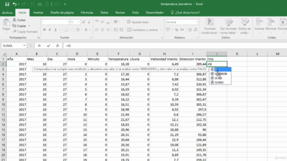Toggle underline (S) formatting
The image size is (287, 161).
(56, 30)
